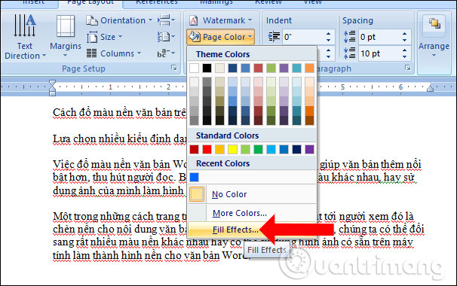Click the Watermark icon
This screenshot has width=457, height=286.
194,20
